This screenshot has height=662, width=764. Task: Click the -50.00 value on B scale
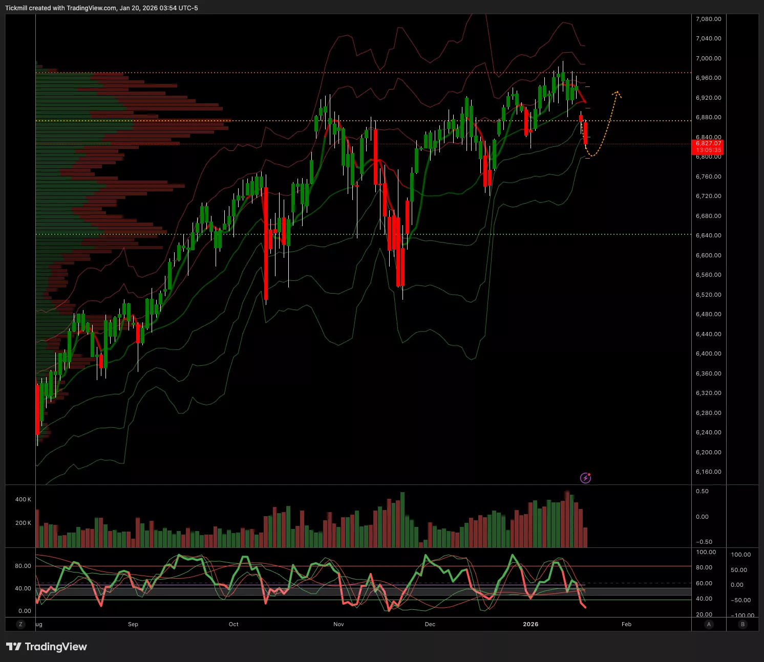pos(740,600)
